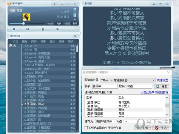Select track 20.张国荣 - 追
Viewport: 179px width, 134px height.
[x=49, y=120]
